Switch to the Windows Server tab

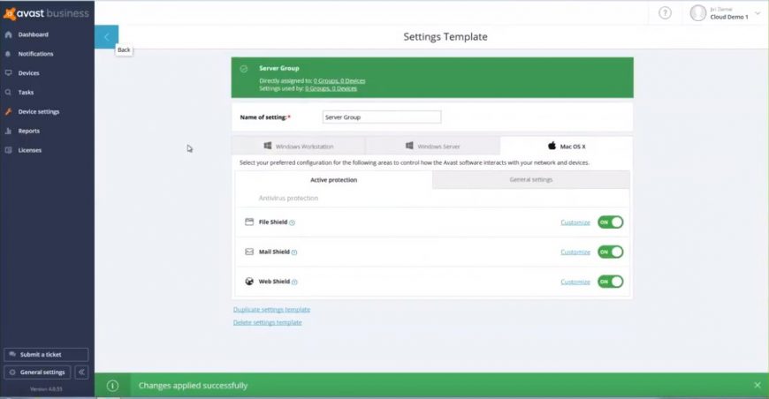(432, 146)
